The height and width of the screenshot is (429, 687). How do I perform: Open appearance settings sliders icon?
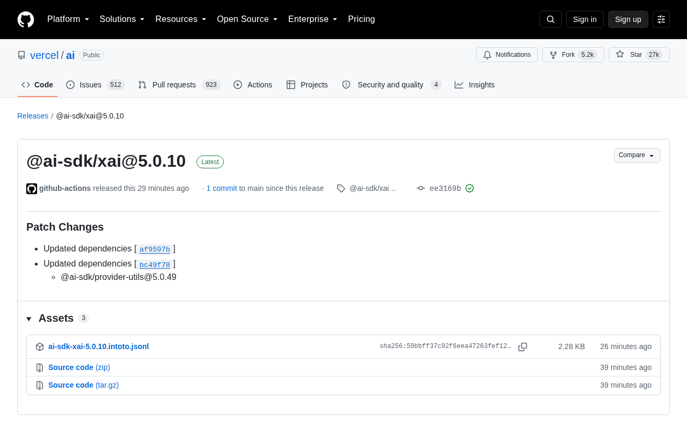[x=661, y=19]
